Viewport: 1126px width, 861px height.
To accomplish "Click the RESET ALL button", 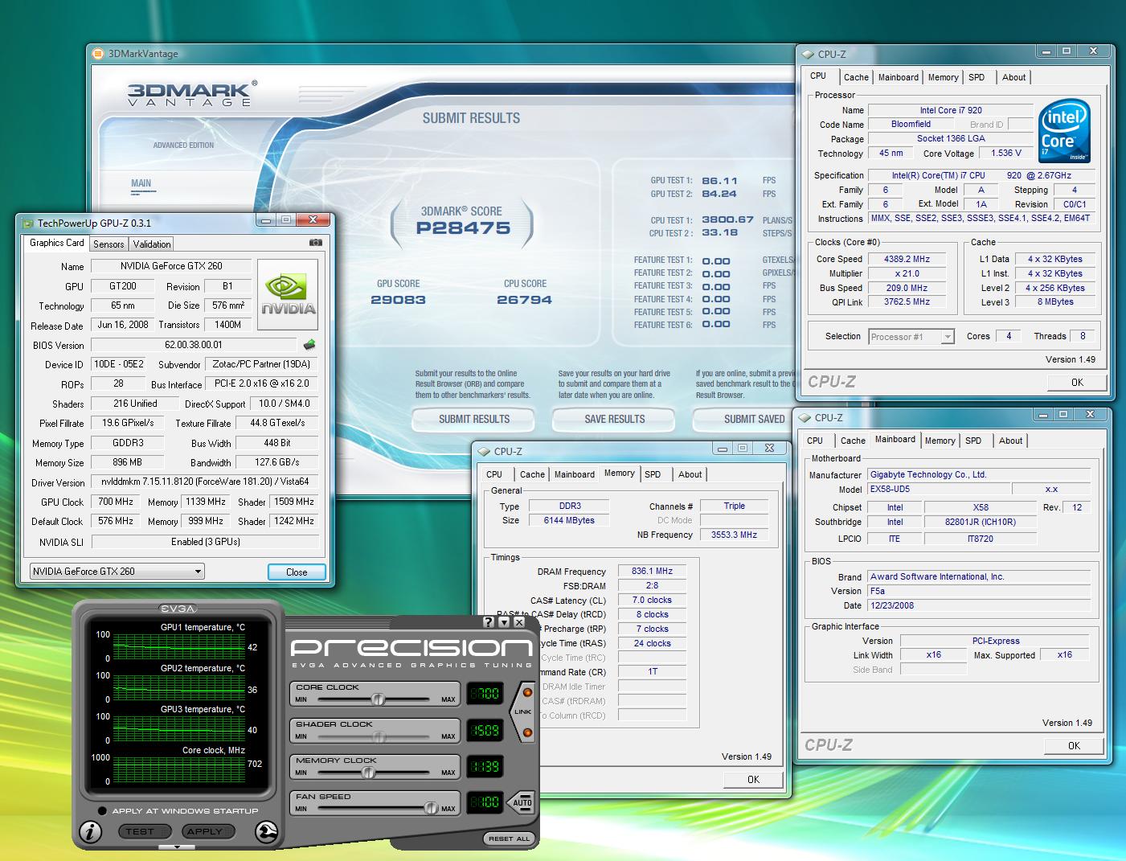I will pyautogui.click(x=508, y=838).
